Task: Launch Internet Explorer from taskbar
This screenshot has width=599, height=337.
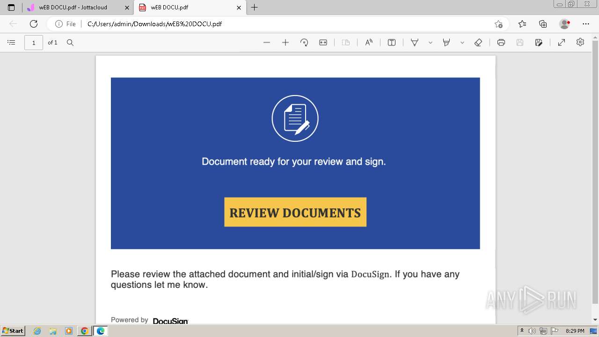Action: point(37,331)
